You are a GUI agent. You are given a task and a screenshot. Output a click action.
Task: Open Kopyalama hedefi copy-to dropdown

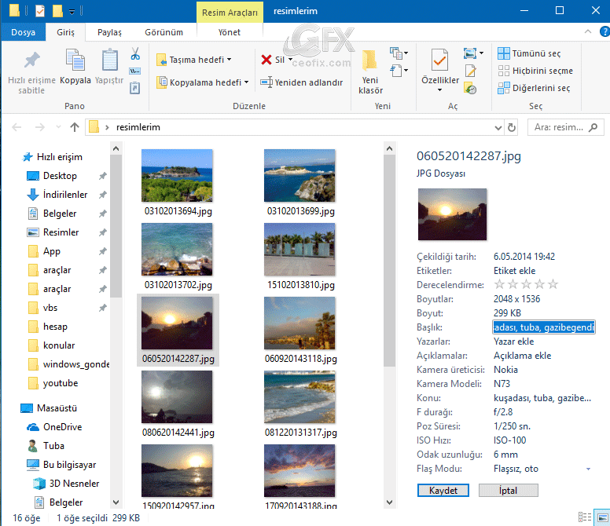coord(202,82)
